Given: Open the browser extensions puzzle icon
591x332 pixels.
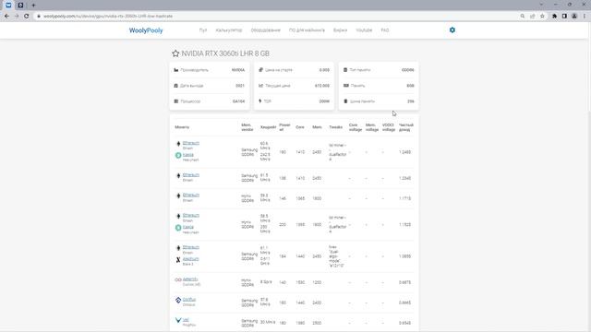Looking at the screenshot, I should 554,17.
